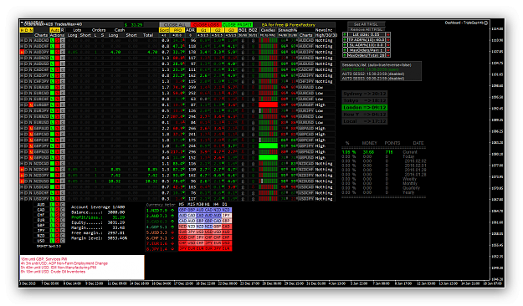Click green L for the USD basket
The width and height of the screenshot is (523, 306).
(x=53, y=241)
